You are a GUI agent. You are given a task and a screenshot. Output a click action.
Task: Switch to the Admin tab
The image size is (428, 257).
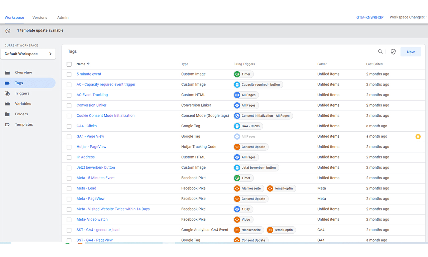(63, 17)
